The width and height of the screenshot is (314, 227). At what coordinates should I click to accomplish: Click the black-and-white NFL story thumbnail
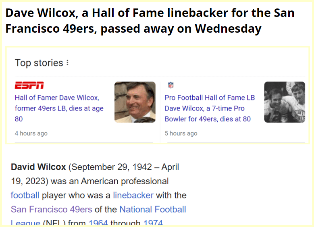[284, 102]
